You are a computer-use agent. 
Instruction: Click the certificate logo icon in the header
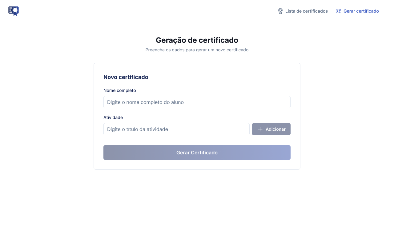click(14, 11)
